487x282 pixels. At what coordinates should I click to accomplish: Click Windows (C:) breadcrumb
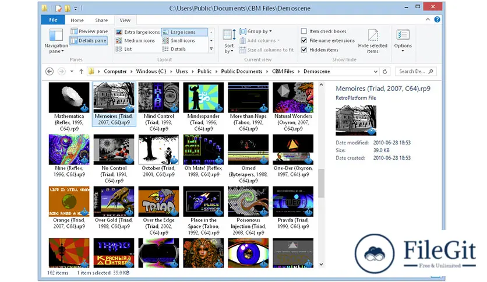[151, 72]
